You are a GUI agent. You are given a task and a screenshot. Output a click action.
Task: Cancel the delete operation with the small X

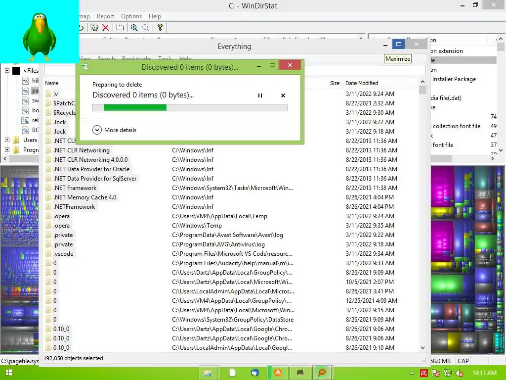point(283,95)
